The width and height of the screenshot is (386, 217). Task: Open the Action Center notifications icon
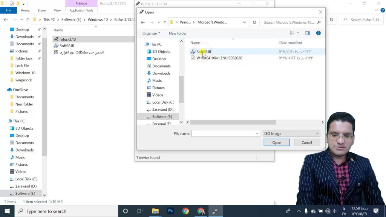(376, 211)
